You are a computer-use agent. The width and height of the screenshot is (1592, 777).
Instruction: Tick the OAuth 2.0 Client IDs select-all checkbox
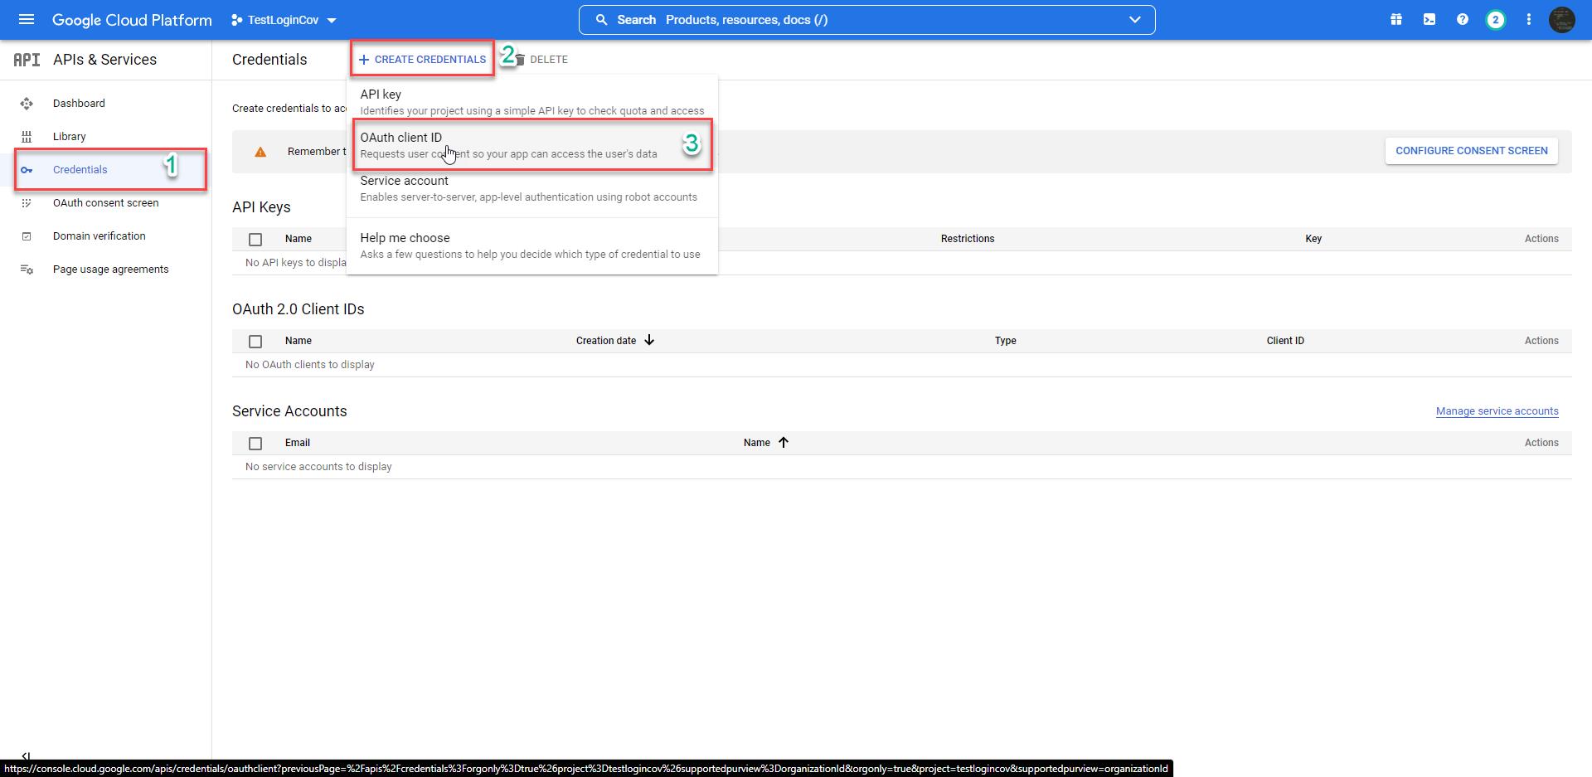[255, 342]
